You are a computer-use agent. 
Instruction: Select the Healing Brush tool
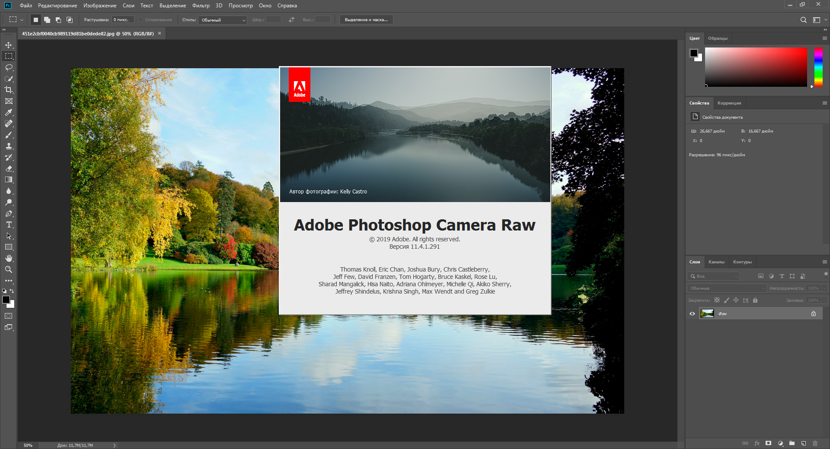[x=9, y=123]
